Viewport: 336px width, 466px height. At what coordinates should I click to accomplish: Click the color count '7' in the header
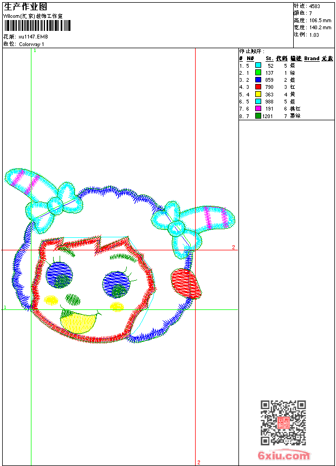coord(311,14)
